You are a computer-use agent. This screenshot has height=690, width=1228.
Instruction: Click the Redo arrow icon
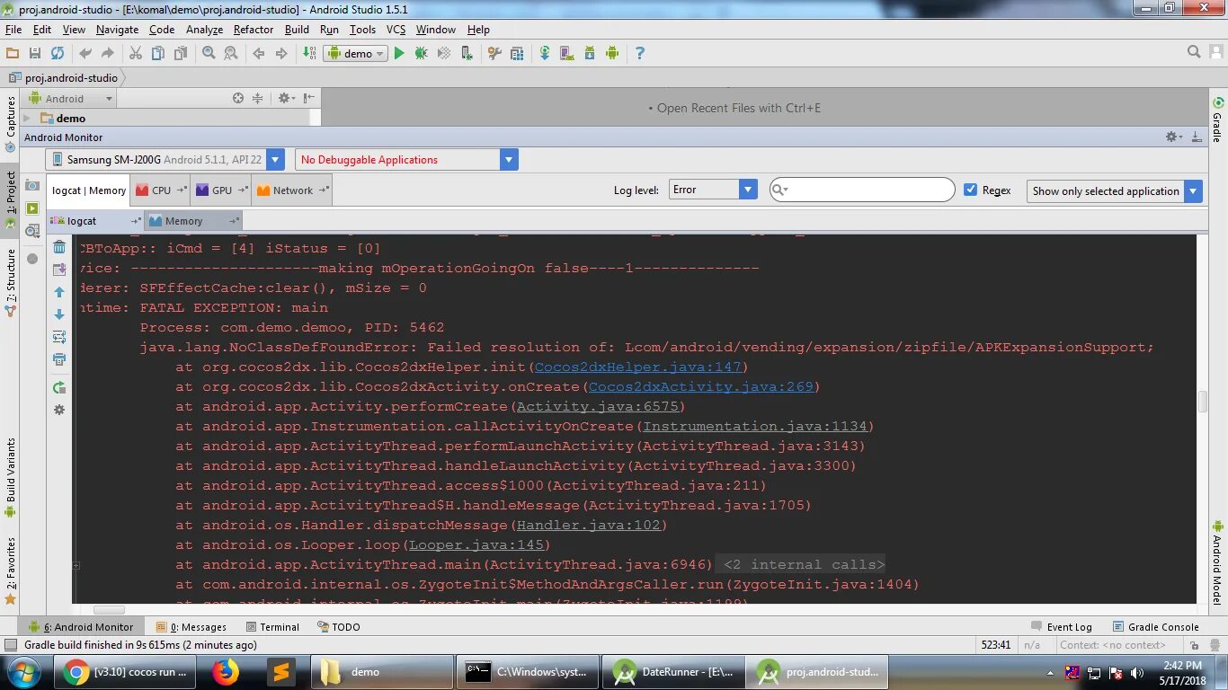[x=107, y=54]
